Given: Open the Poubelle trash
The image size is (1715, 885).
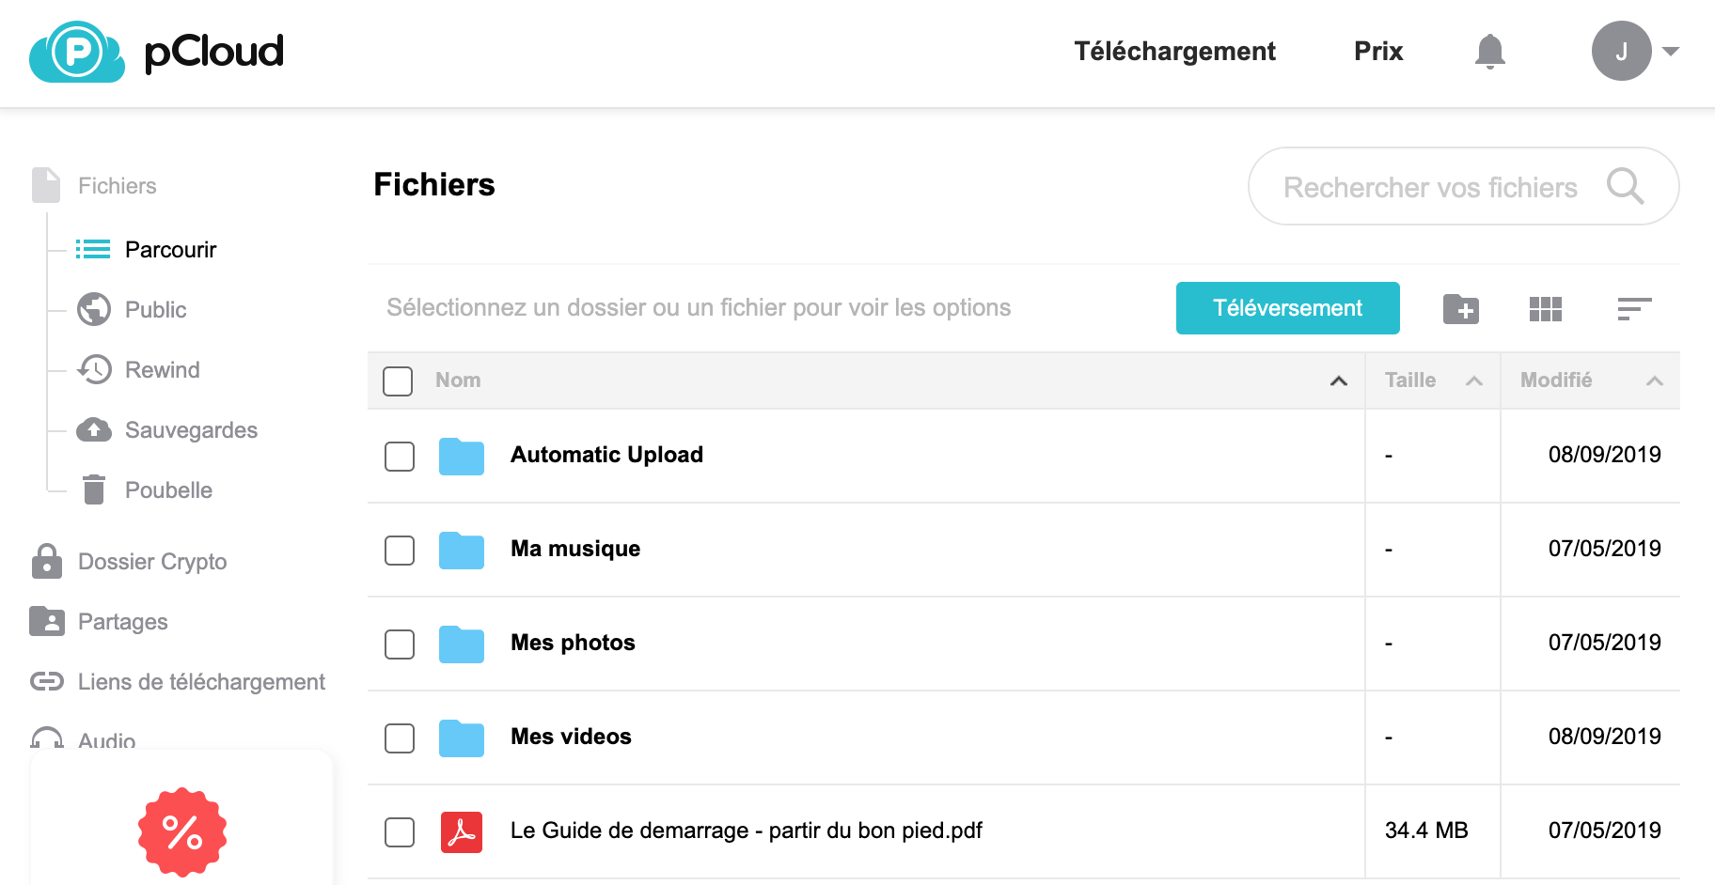Looking at the screenshot, I should (x=169, y=489).
